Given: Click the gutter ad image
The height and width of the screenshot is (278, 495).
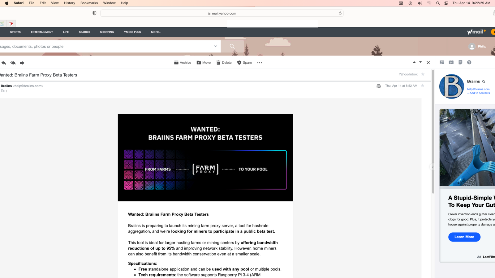Looking at the screenshot, I should click(467, 147).
